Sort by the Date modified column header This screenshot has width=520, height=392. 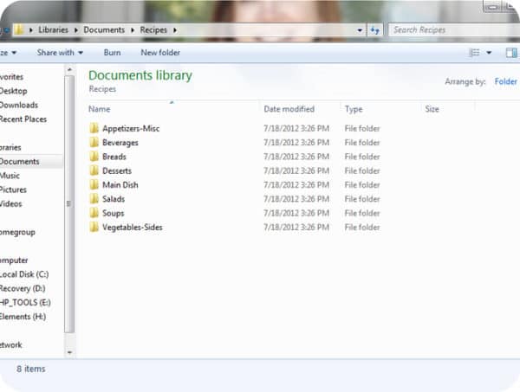pyautogui.click(x=289, y=109)
